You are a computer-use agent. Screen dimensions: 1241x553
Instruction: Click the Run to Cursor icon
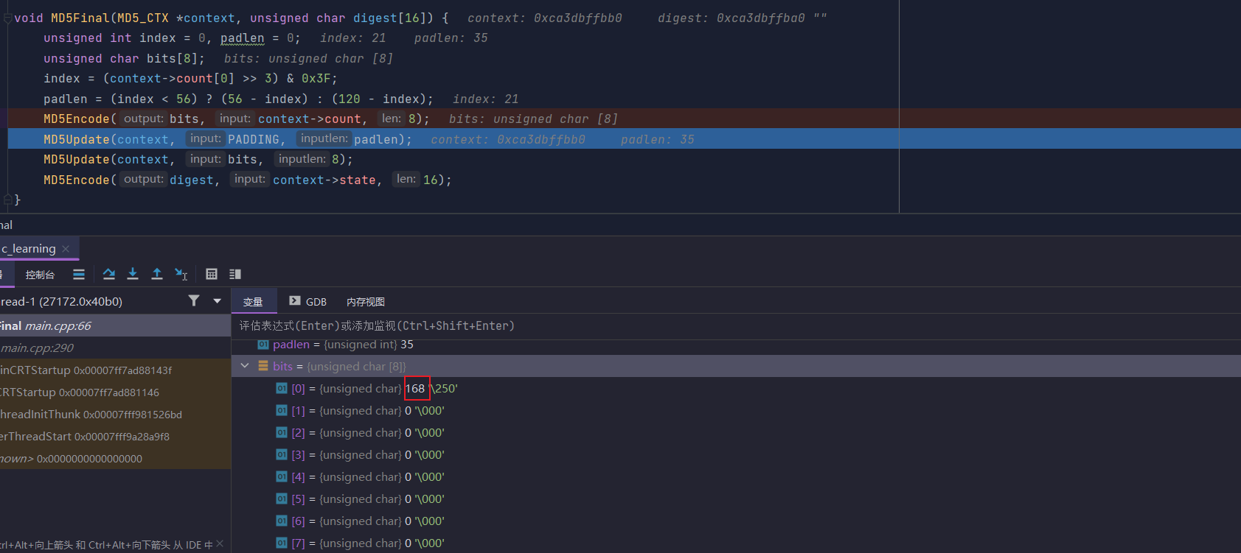tap(181, 274)
